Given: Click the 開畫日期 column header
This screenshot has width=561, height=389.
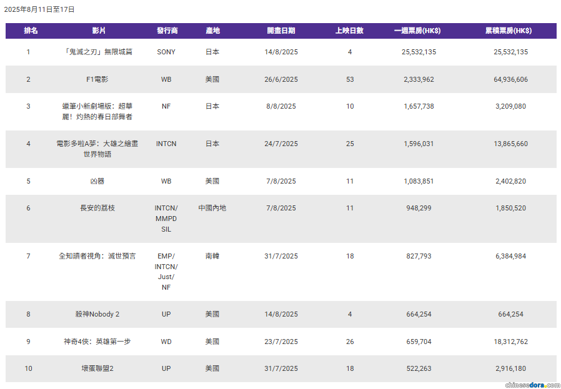Looking at the screenshot, I should tap(281, 31).
